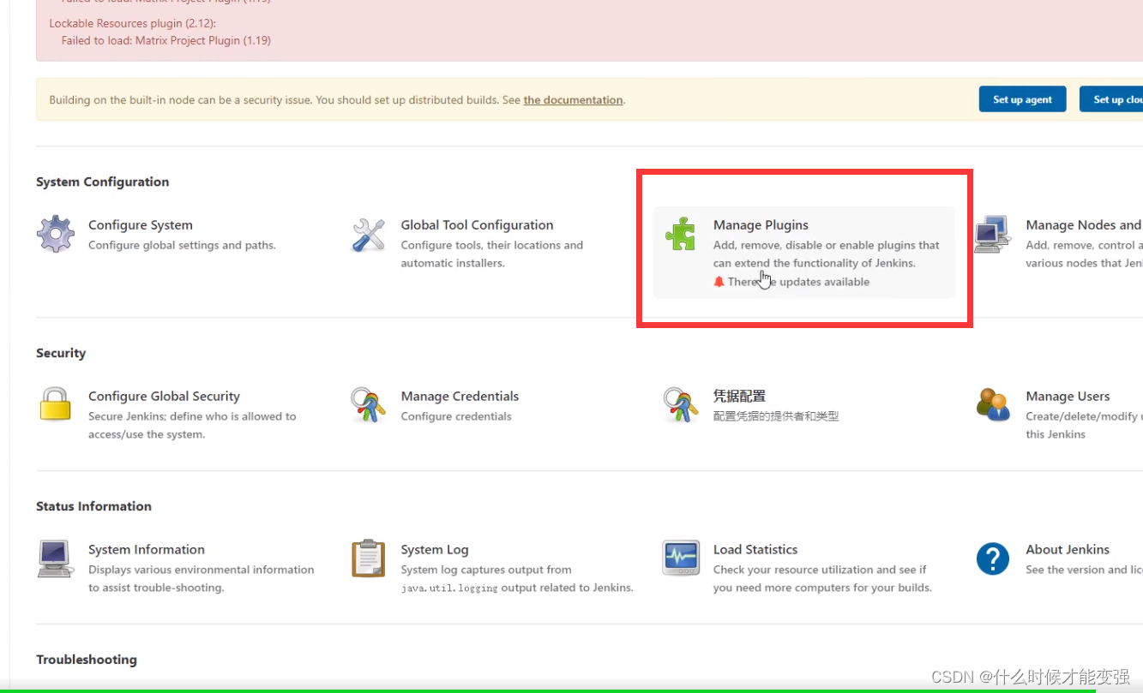Image resolution: width=1143 pixels, height=693 pixels.
Task: Click the 'updates available' notice text
Action: 798,282
